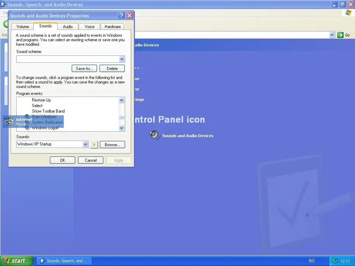Image resolution: width=355 pixels, height=266 pixels.
Task: Click the Program events scroll down arrow
Action: [x=122, y=128]
